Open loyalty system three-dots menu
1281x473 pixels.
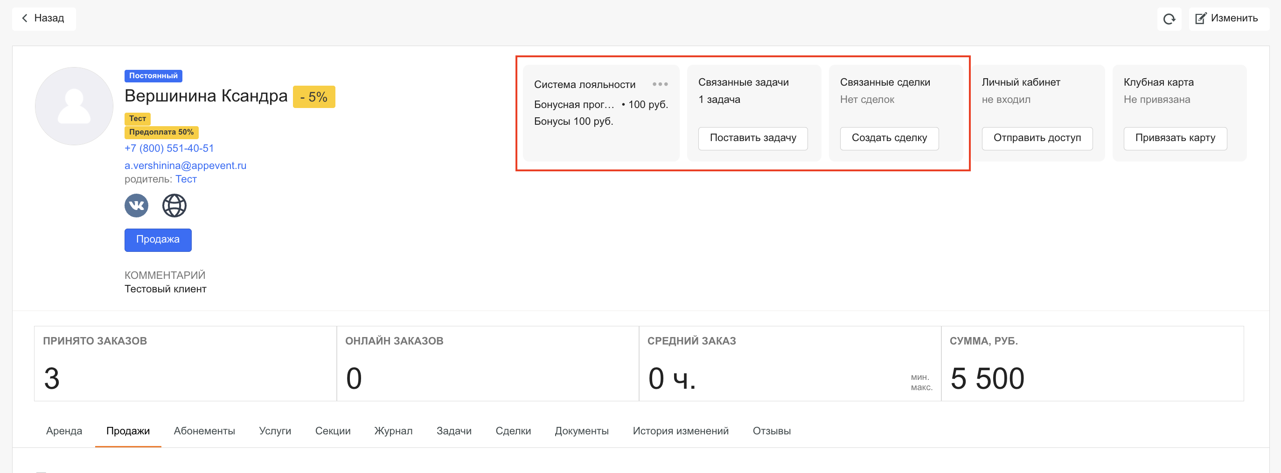(x=660, y=84)
